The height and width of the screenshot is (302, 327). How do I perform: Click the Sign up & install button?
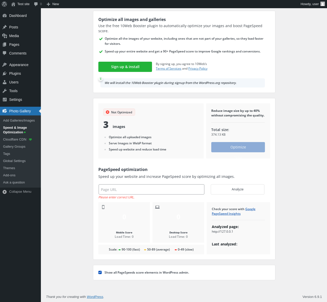click(125, 67)
